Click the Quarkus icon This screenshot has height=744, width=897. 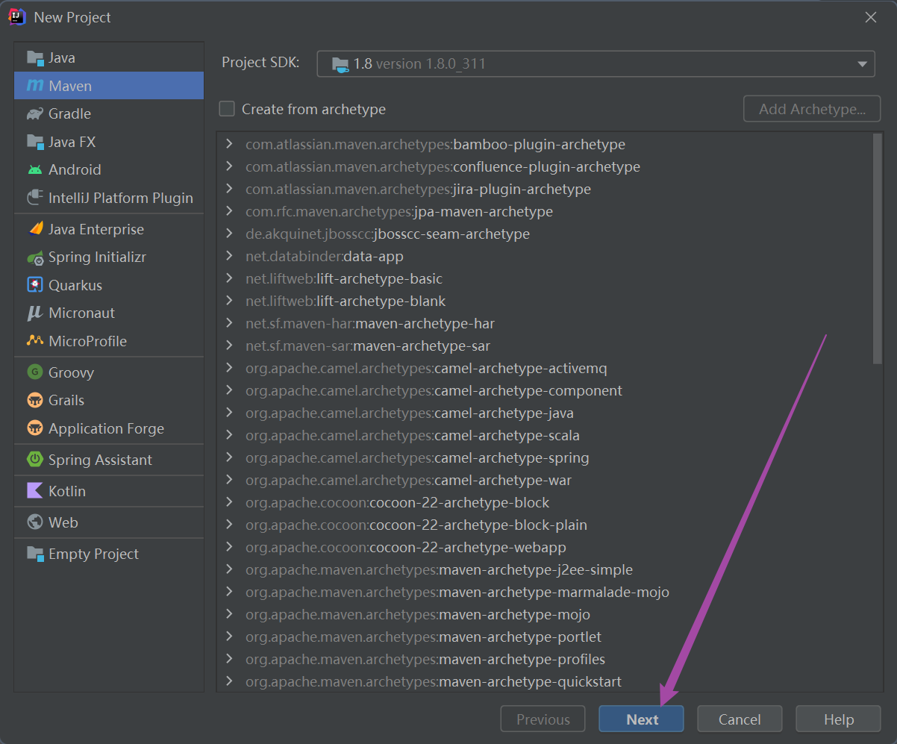pos(35,285)
